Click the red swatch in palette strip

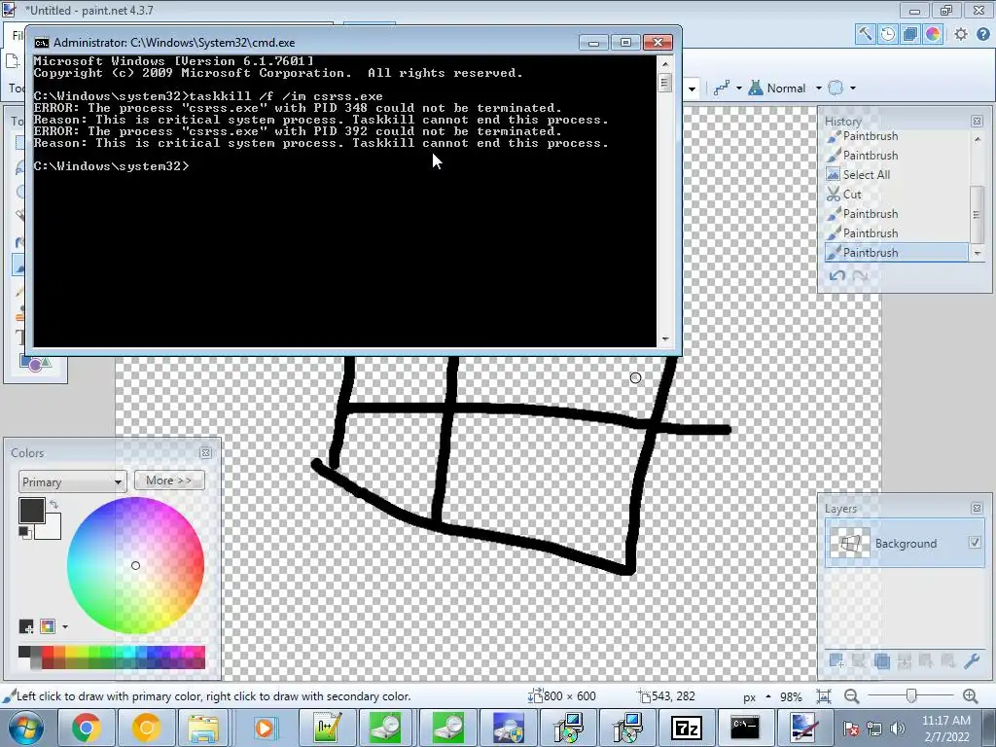pos(49,652)
